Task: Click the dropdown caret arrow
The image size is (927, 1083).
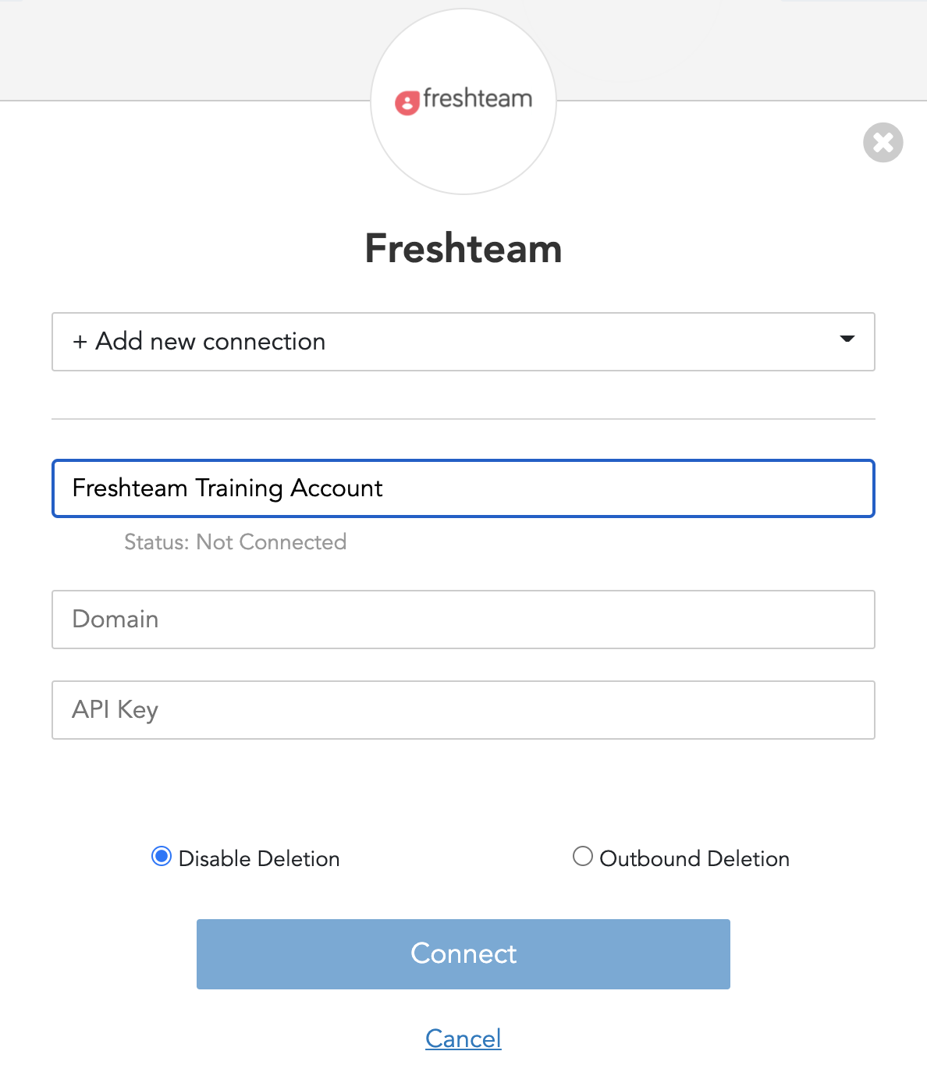Action: point(847,339)
